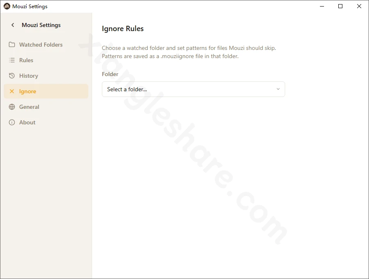Go to General settings

[46, 106]
